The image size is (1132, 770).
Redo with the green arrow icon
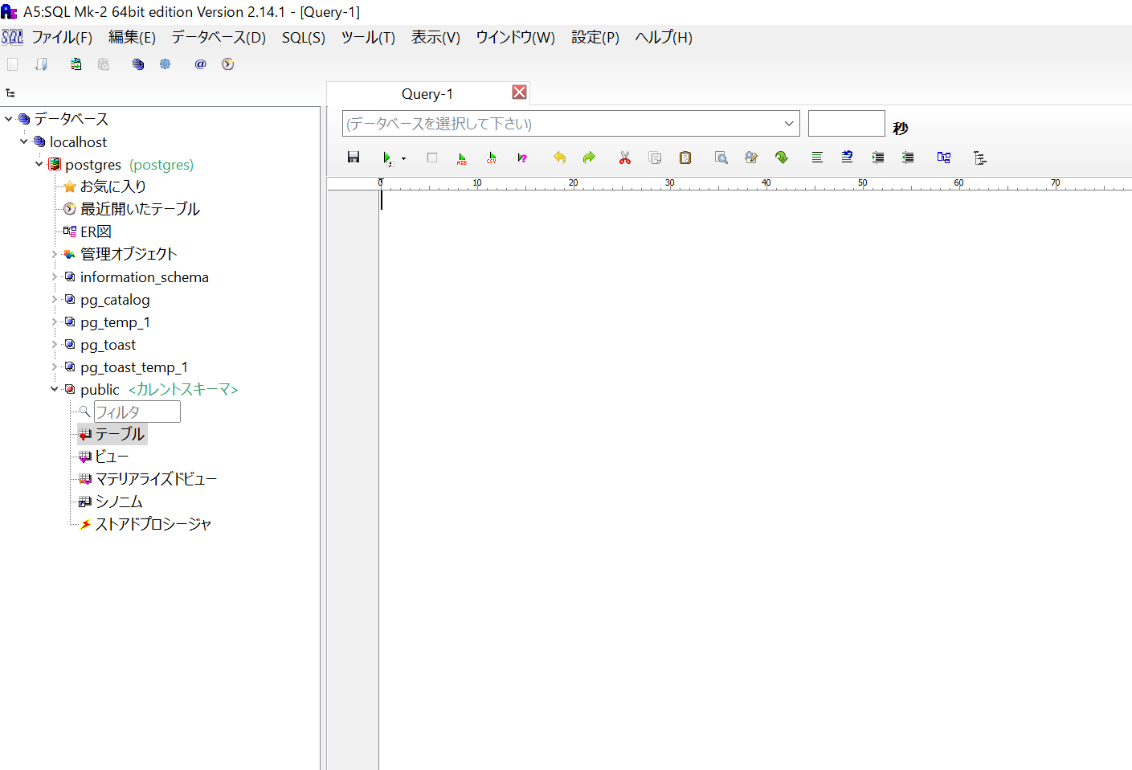pyautogui.click(x=589, y=158)
